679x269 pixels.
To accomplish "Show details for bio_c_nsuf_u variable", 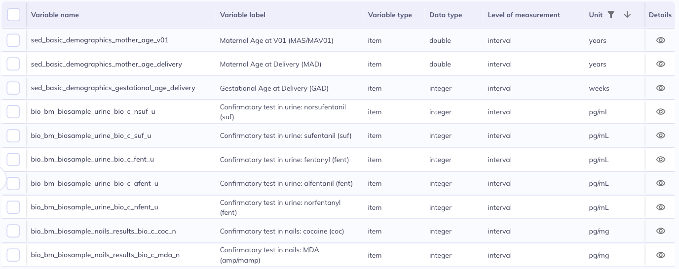I will [x=661, y=112].
